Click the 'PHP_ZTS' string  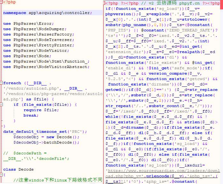point(118,30)
